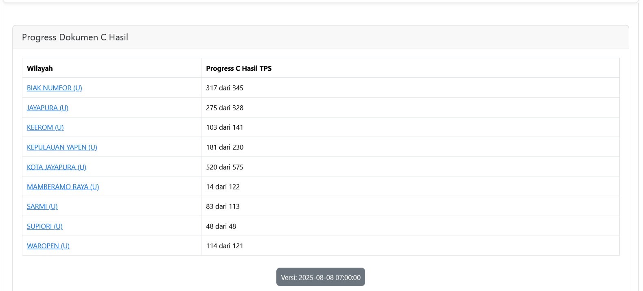
Task: Click the Progress Dokumen C Hasil header
Action: click(x=75, y=37)
